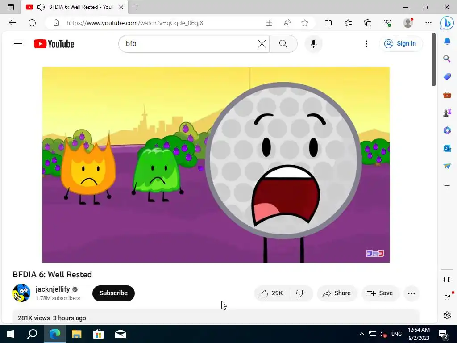Open the sidebar Microsoft 365 icon

pyautogui.click(x=447, y=130)
